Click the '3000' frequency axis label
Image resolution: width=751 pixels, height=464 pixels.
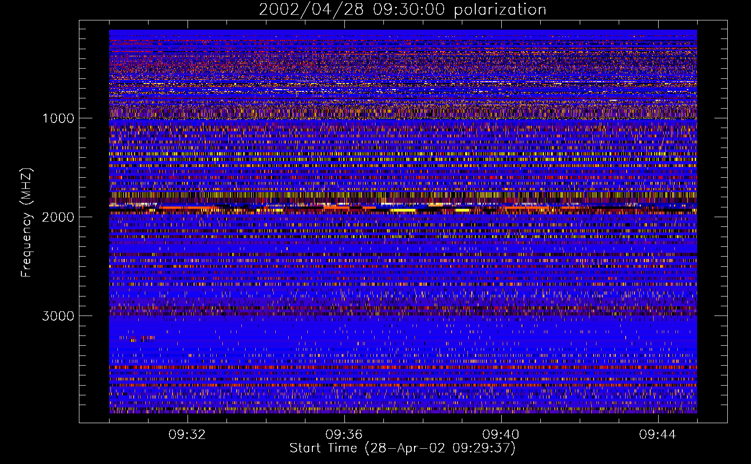(58, 316)
